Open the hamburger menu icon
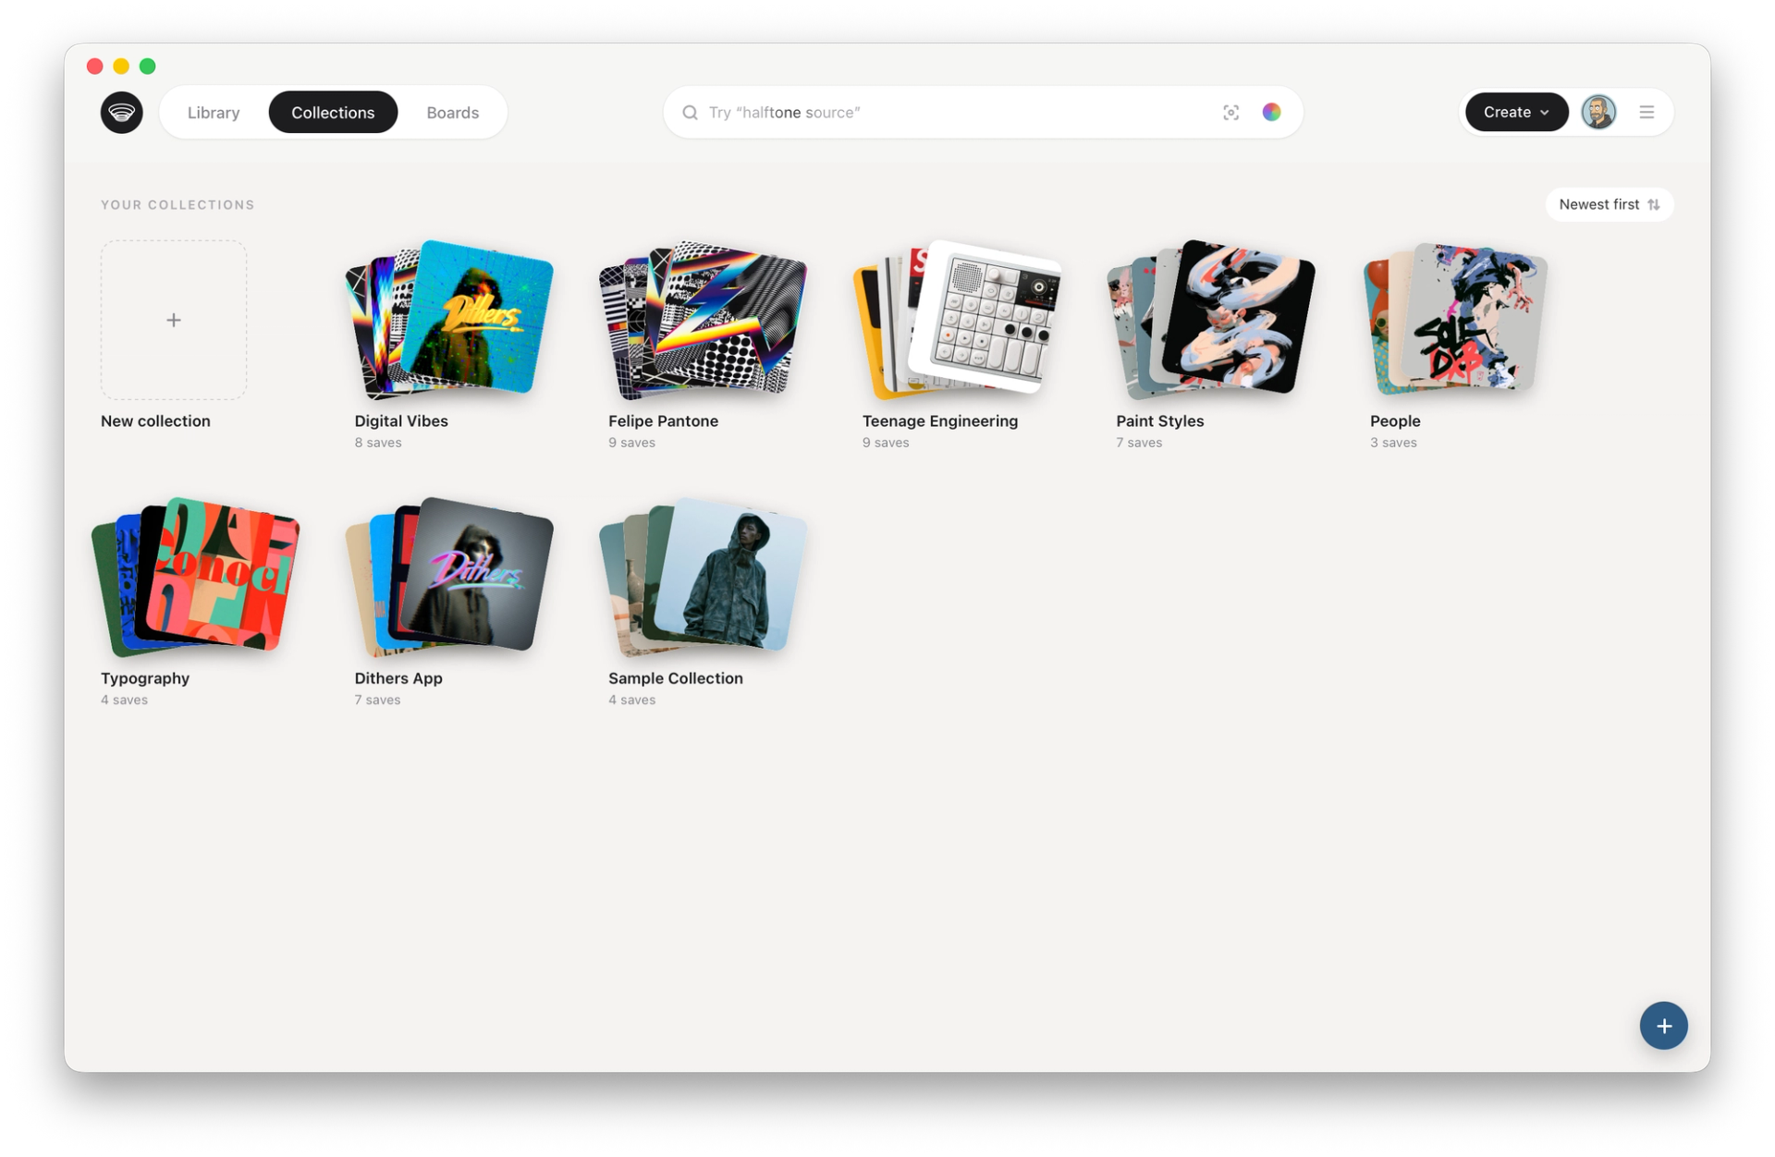1775x1157 pixels. pos(1646,112)
